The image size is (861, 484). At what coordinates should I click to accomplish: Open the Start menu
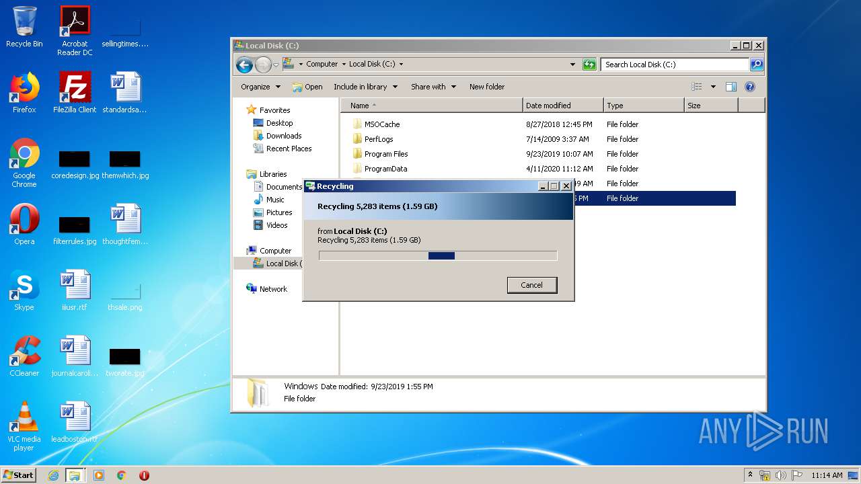(18, 475)
